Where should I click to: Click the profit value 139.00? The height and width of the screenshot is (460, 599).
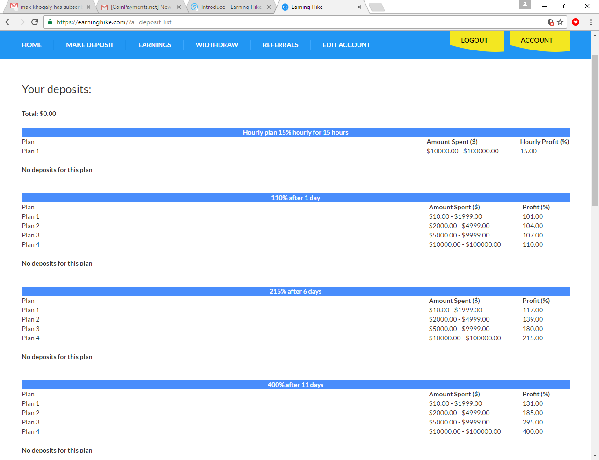533,319
